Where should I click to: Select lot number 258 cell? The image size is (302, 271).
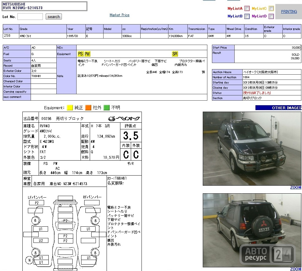pos(11,36)
